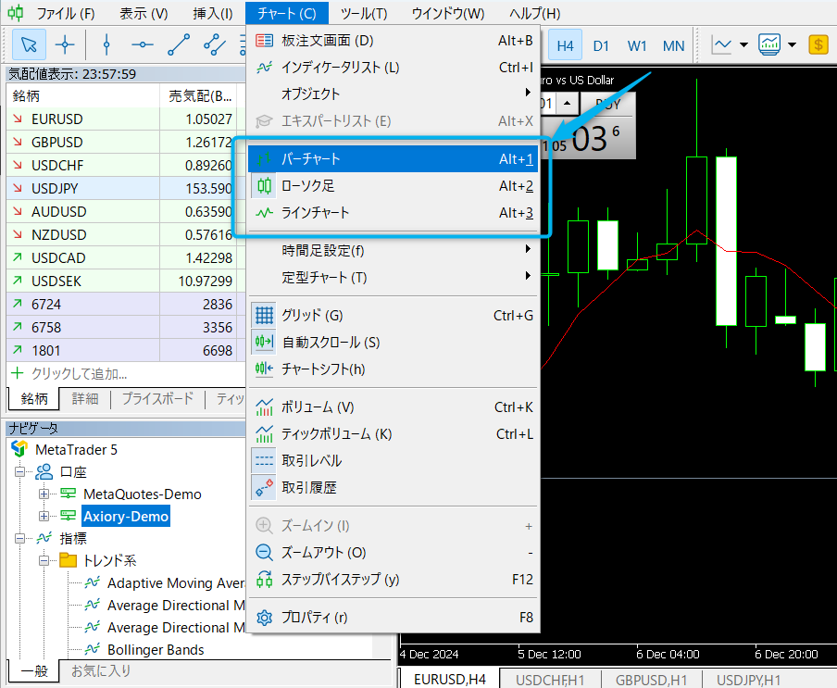Click the indicators chart toolbar icon
This screenshot has width=837, height=688.
[x=769, y=44]
